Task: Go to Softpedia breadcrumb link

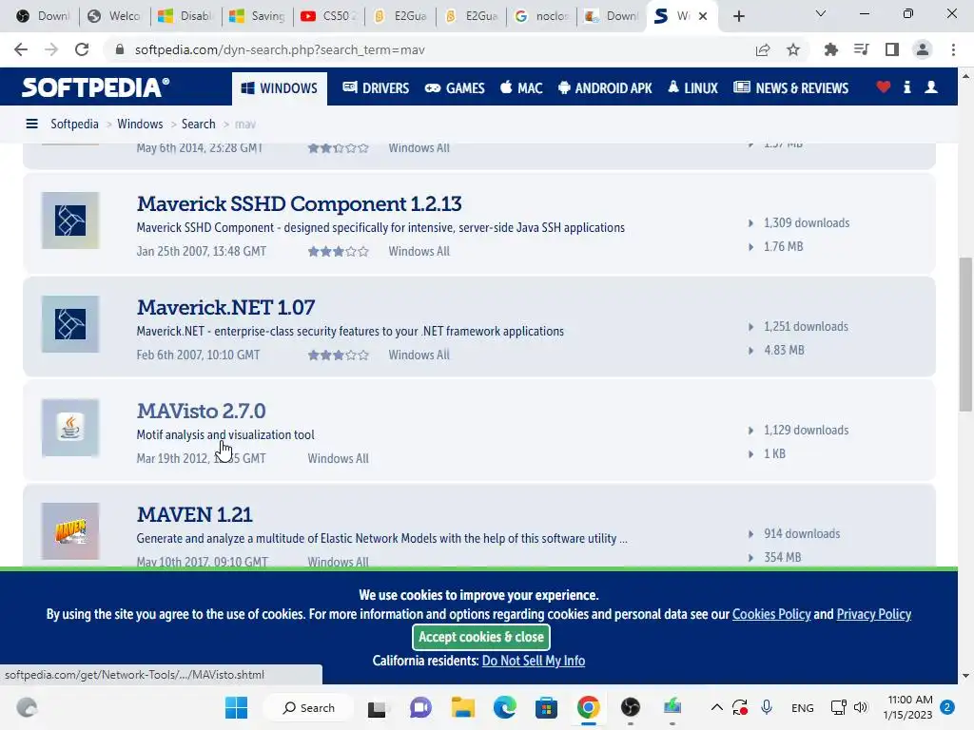Action: [74, 125]
